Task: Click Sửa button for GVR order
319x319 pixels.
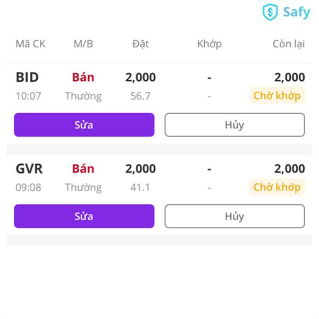Action: 84,216
